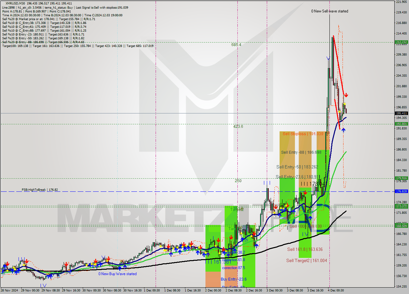Click the 'Sell 161.8 | 163.636' label
This screenshot has height=294, width=409.
point(305,250)
